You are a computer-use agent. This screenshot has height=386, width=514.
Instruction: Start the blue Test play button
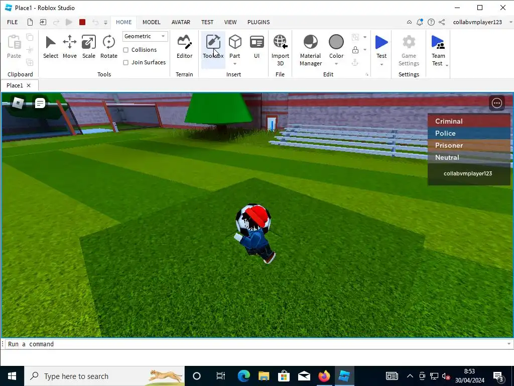point(381,42)
